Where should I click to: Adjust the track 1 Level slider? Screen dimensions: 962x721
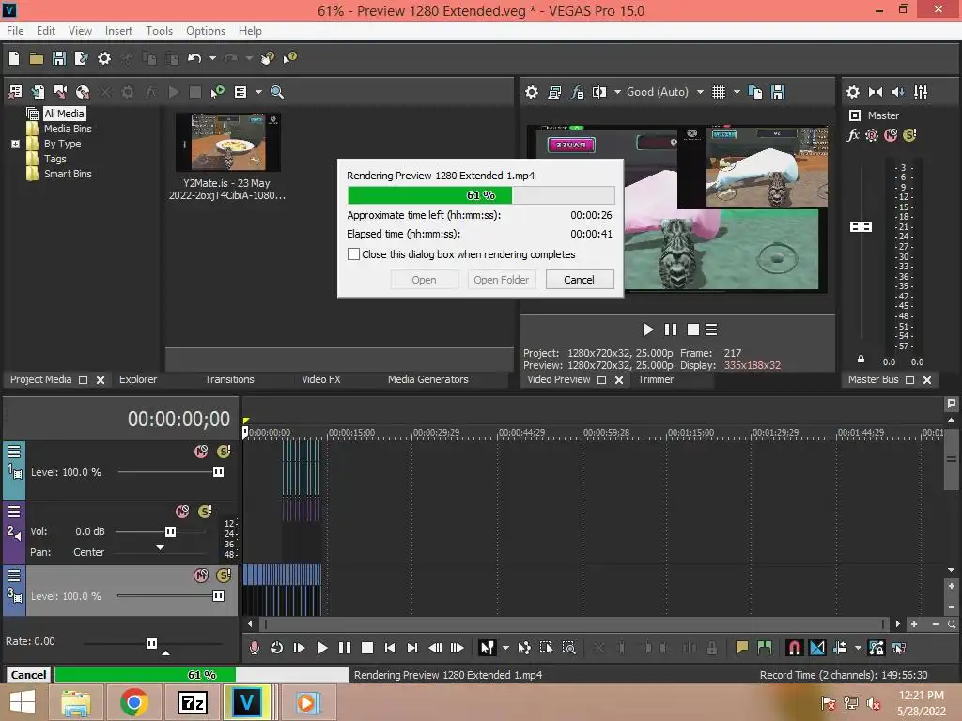[218, 472]
